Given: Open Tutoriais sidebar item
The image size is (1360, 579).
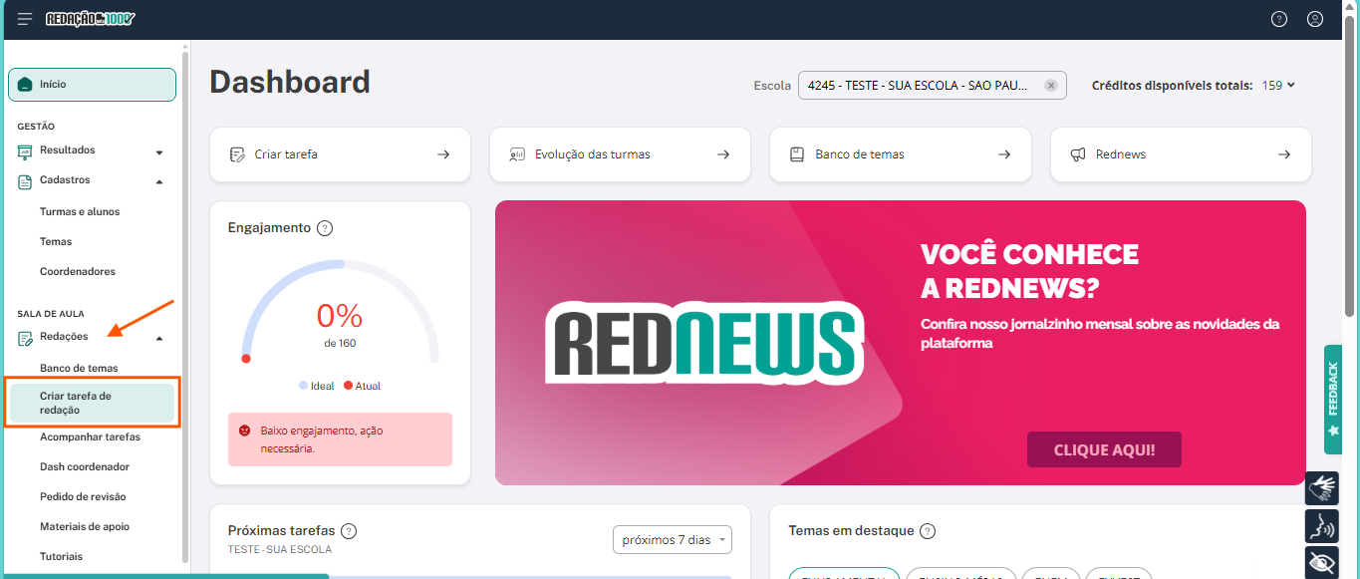Looking at the screenshot, I should 61,556.
